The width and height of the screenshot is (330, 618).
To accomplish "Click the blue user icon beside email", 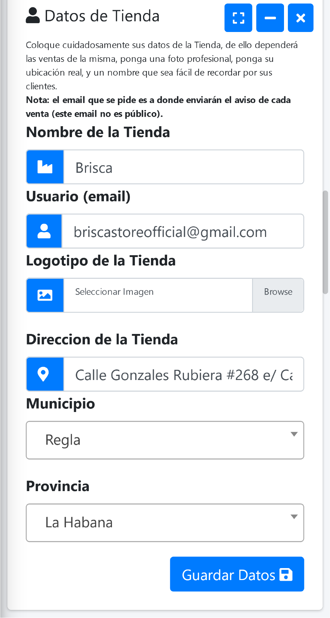I will point(44,231).
